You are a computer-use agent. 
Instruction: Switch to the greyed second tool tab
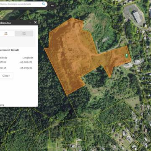(24, 34)
